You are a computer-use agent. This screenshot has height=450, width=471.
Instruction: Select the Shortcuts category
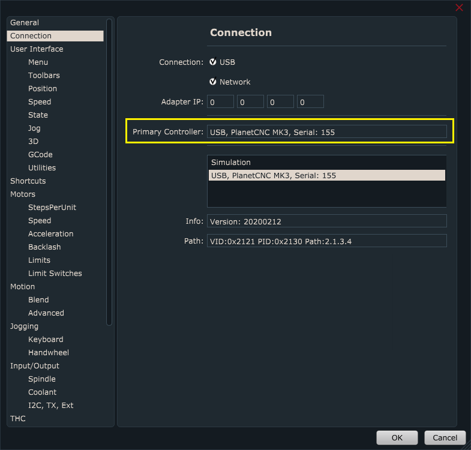click(28, 181)
